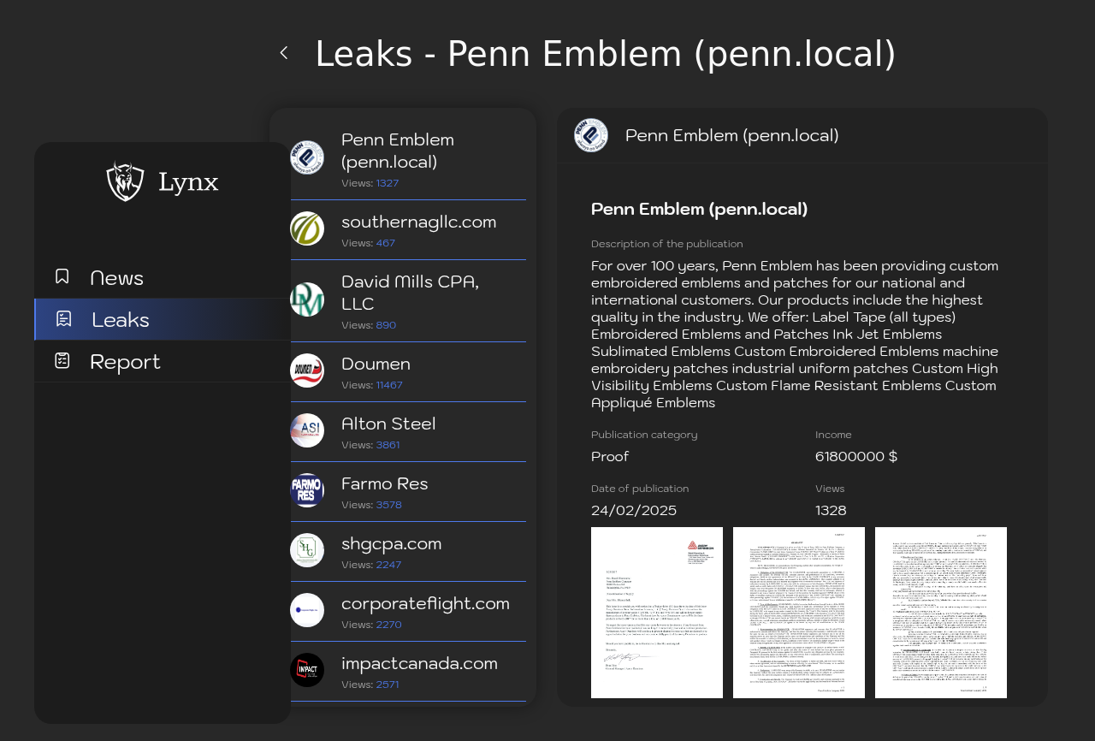The image size is (1095, 741).
Task: Go back using the left chevron arrow
Action: [x=284, y=53]
